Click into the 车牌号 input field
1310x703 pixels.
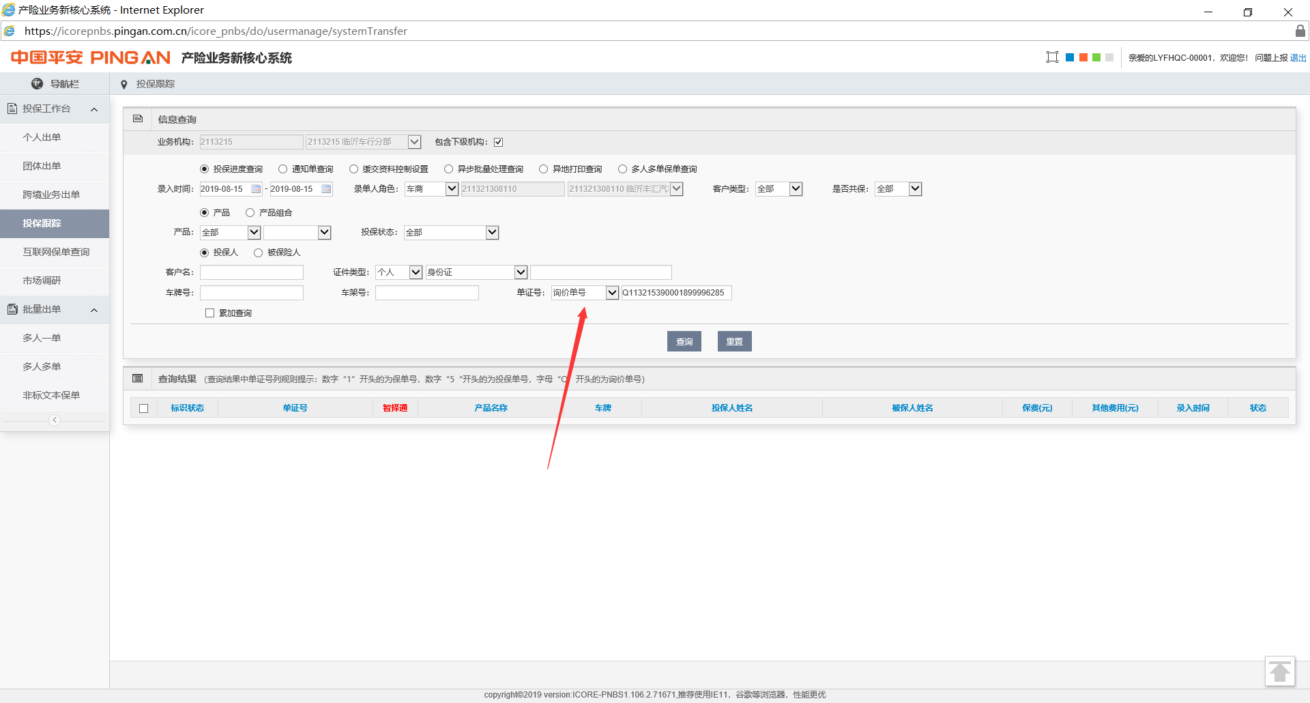tap(252, 293)
